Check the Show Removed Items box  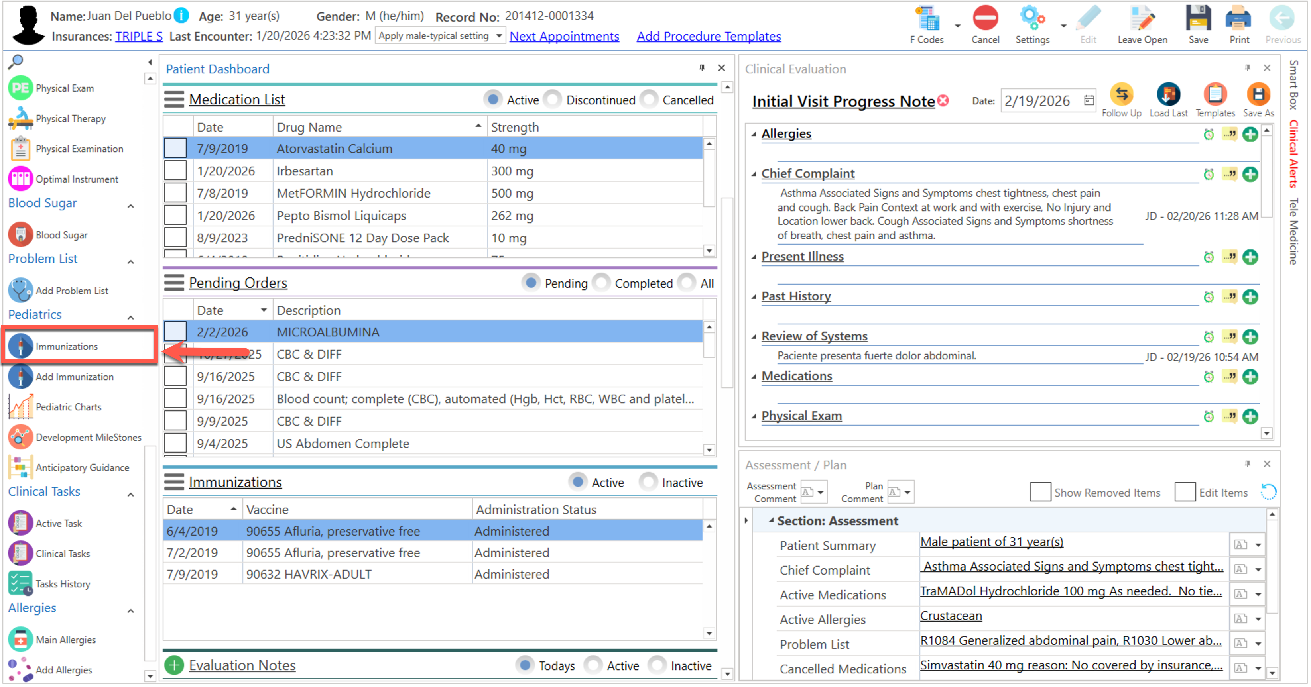point(1040,492)
